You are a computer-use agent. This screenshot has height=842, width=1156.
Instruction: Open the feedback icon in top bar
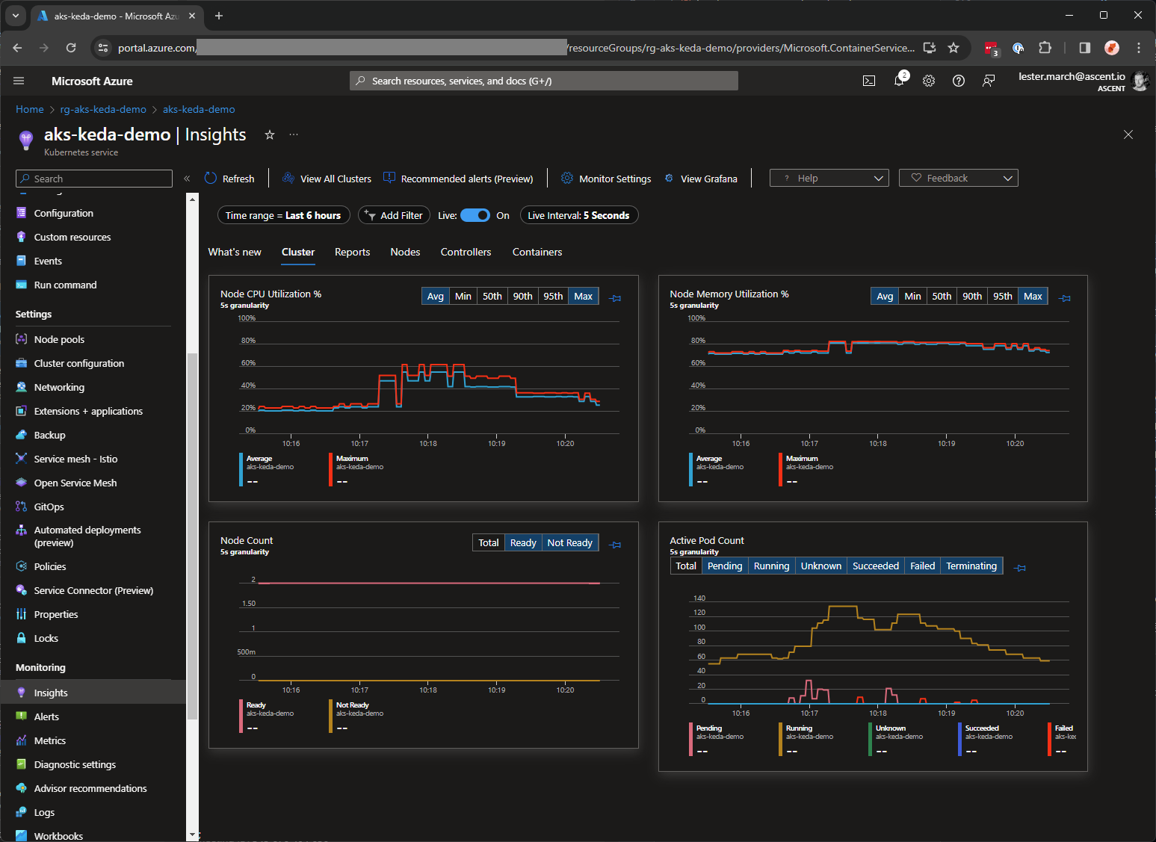coord(989,81)
